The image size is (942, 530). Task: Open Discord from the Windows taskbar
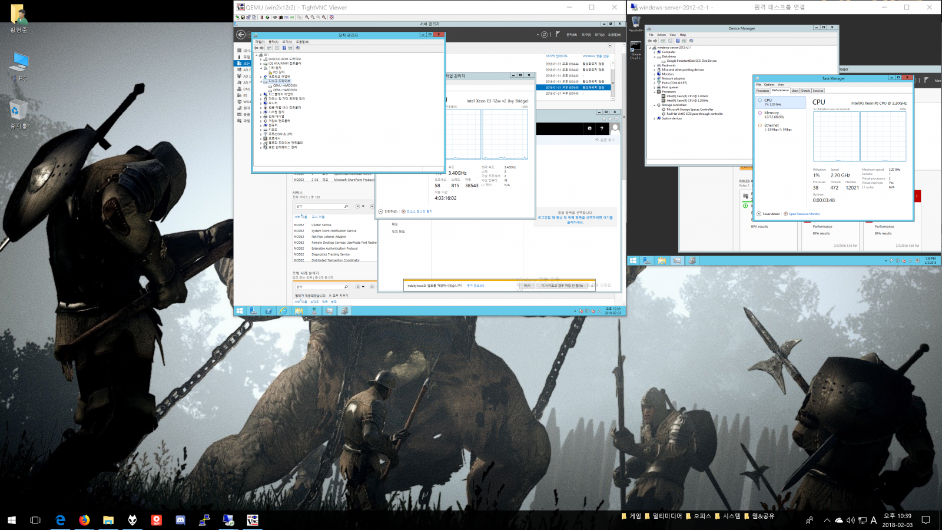click(x=180, y=520)
